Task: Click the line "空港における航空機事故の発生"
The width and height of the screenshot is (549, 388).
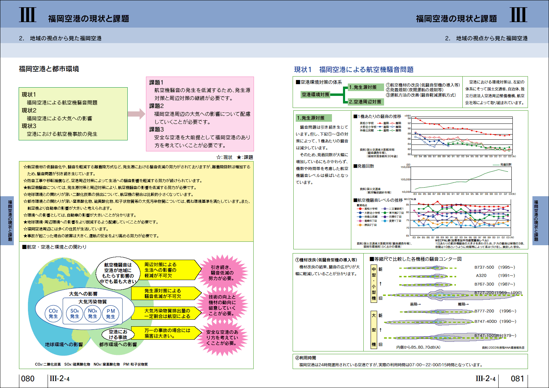Action: pyautogui.click(x=62, y=134)
